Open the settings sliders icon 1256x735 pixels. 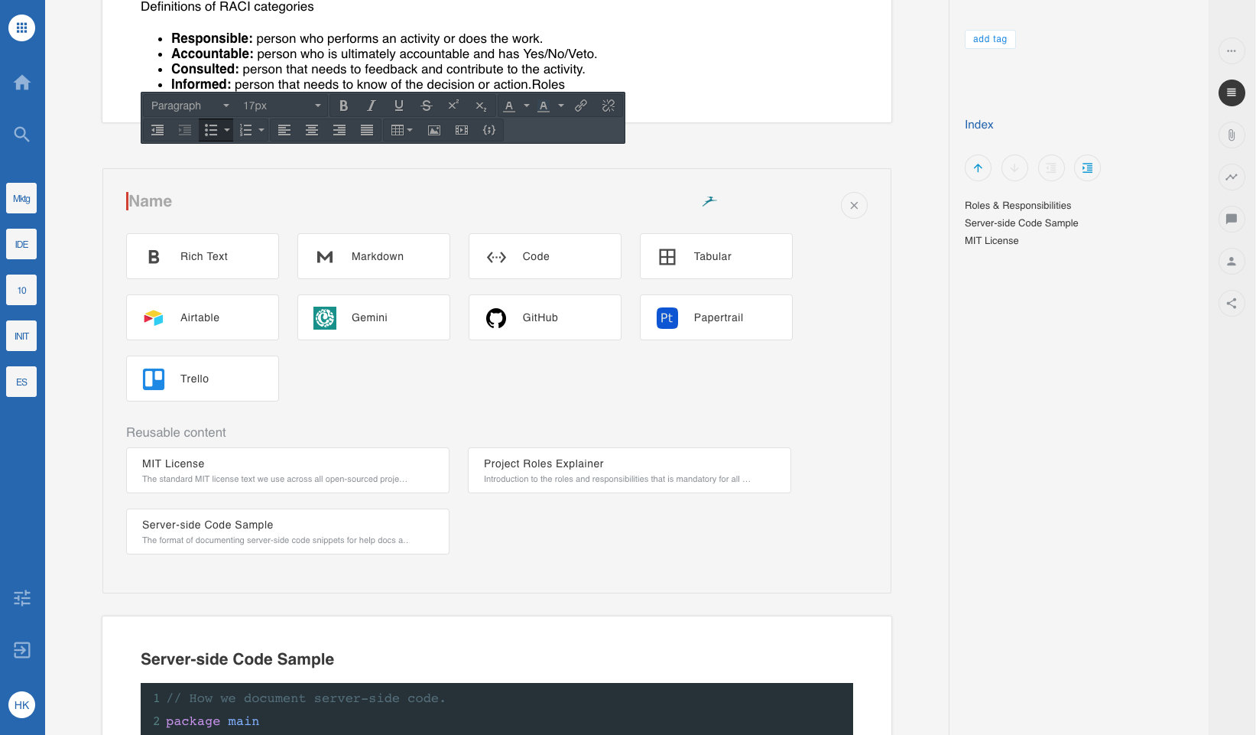coord(22,598)
